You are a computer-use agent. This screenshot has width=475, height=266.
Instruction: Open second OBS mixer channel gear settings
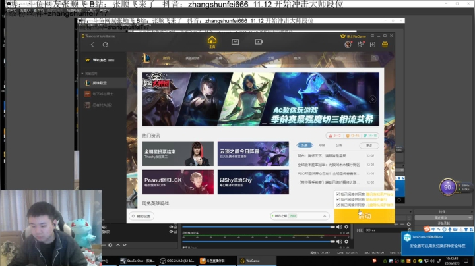tap(346, 242)
